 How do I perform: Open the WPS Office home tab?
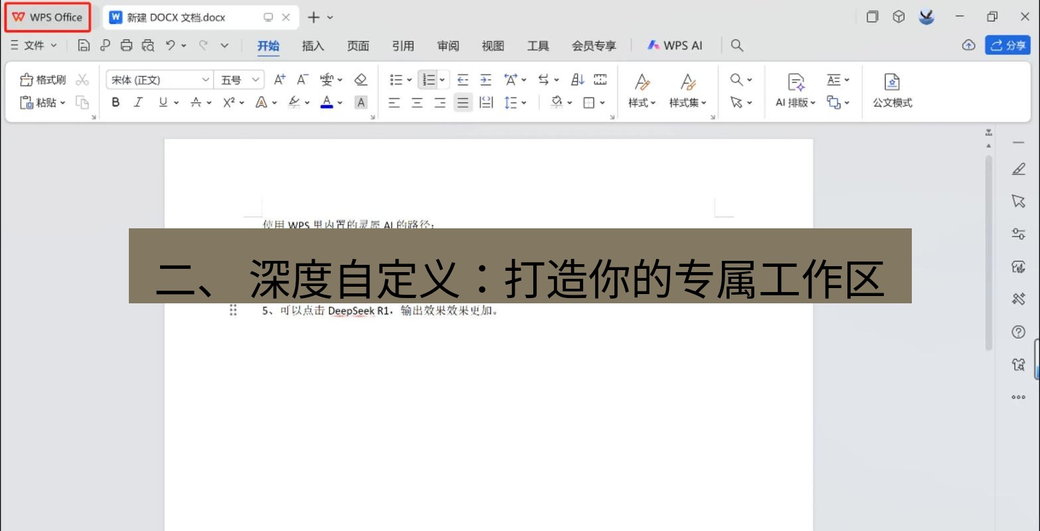[x=48, y=17]
